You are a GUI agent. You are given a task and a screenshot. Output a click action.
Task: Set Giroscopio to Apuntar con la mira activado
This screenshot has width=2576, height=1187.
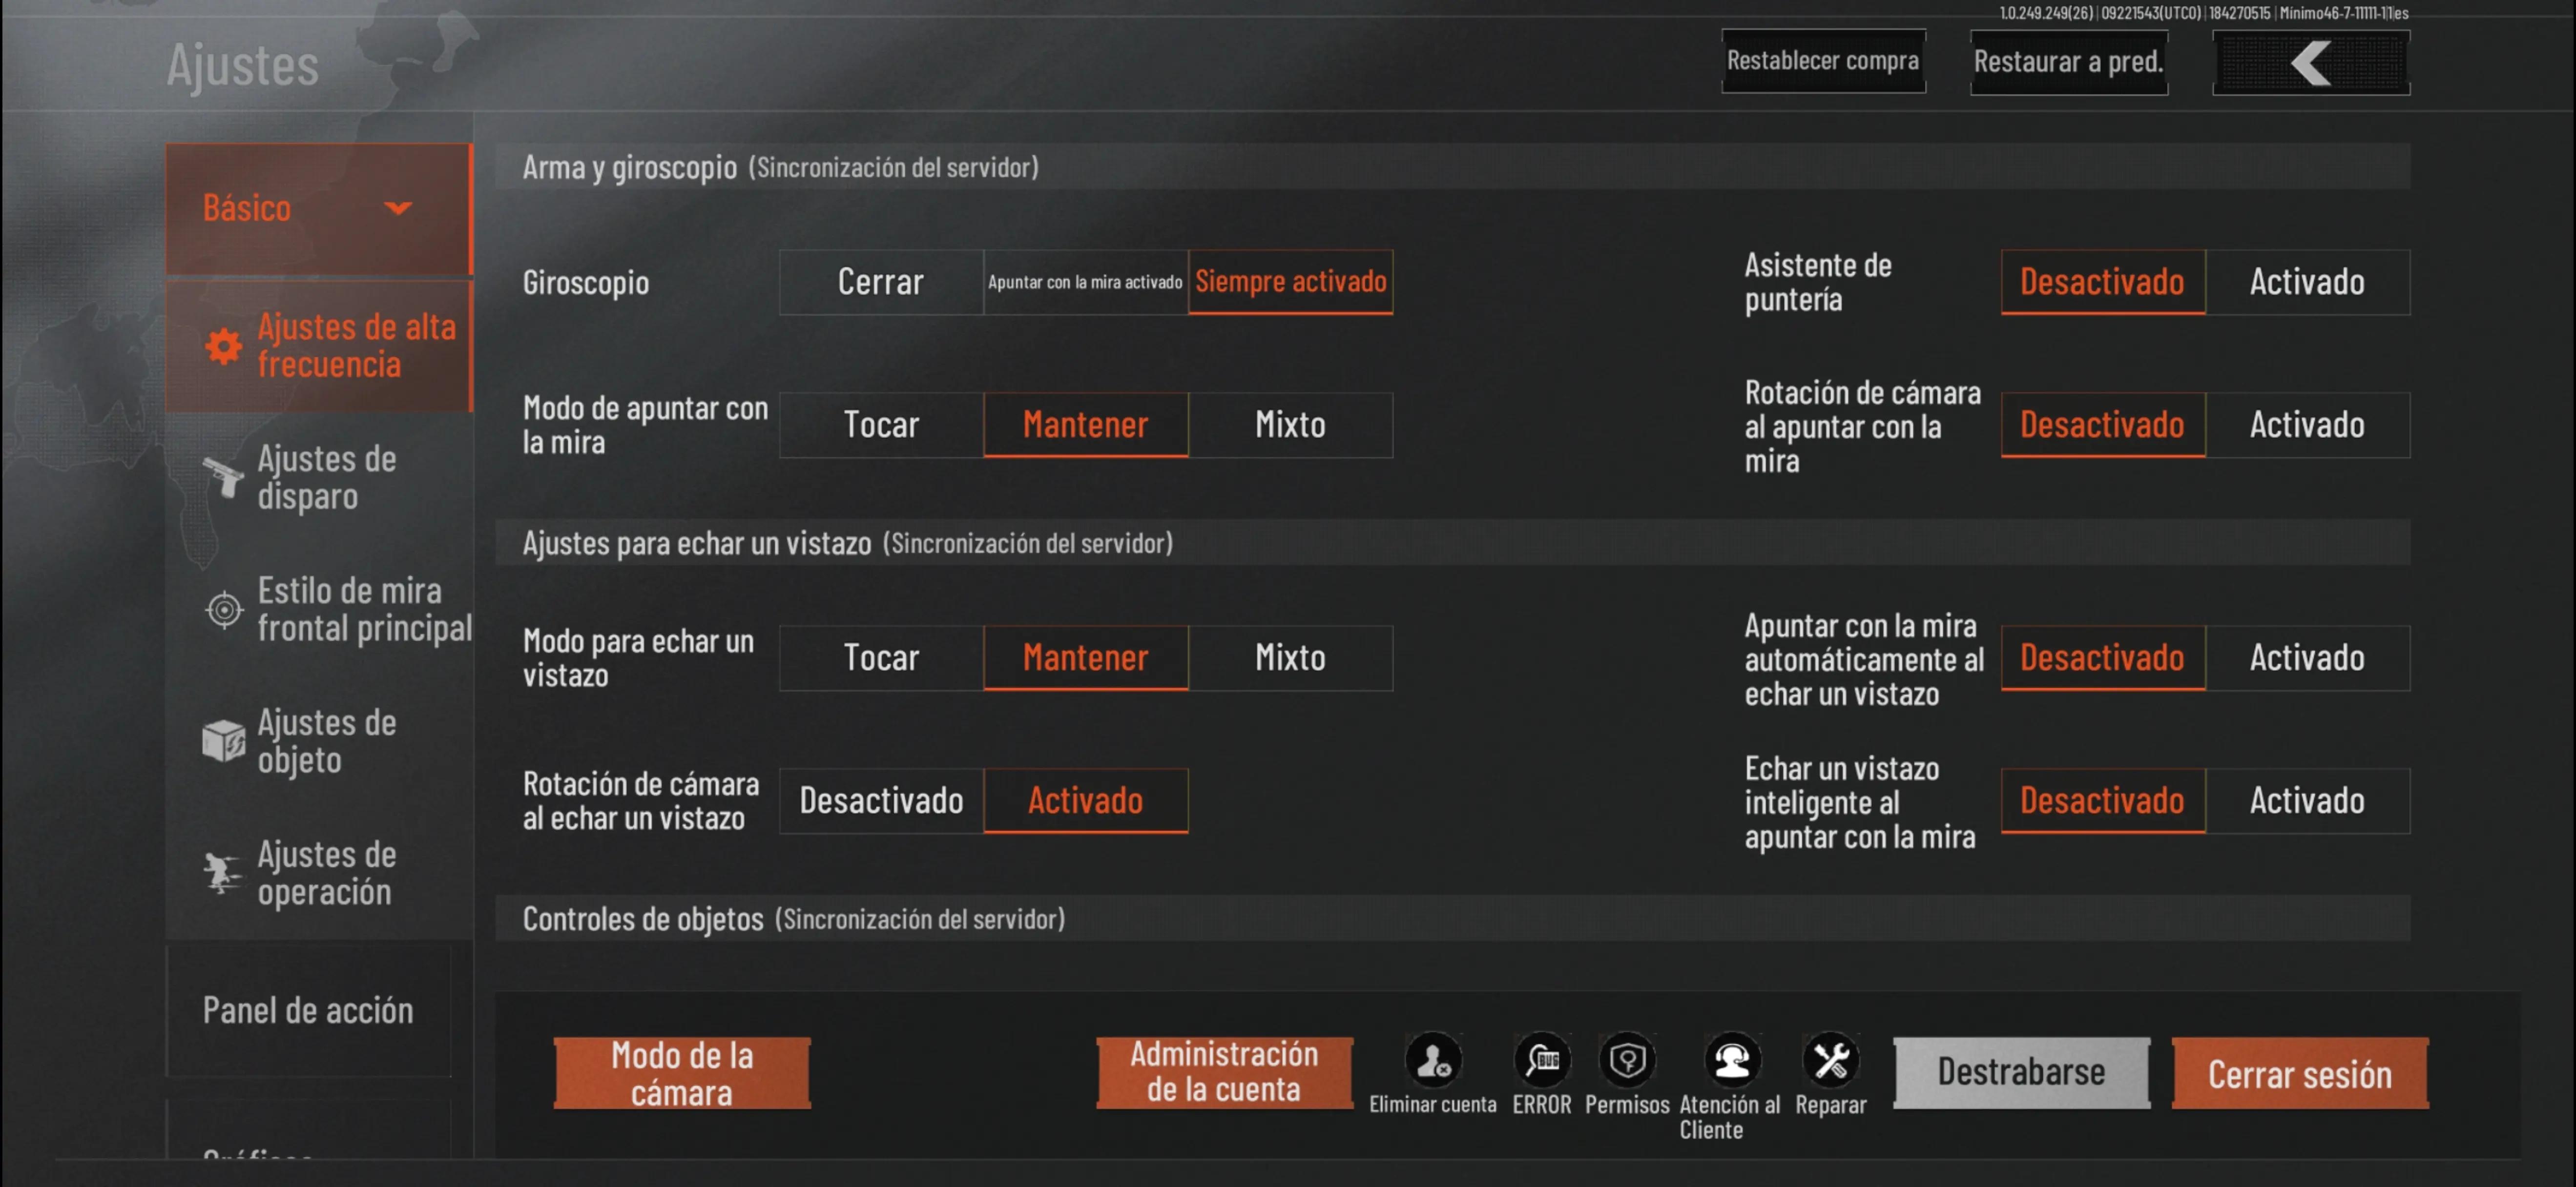1086,282
